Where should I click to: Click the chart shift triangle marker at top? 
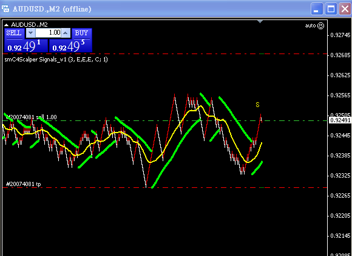pos(260,22)
